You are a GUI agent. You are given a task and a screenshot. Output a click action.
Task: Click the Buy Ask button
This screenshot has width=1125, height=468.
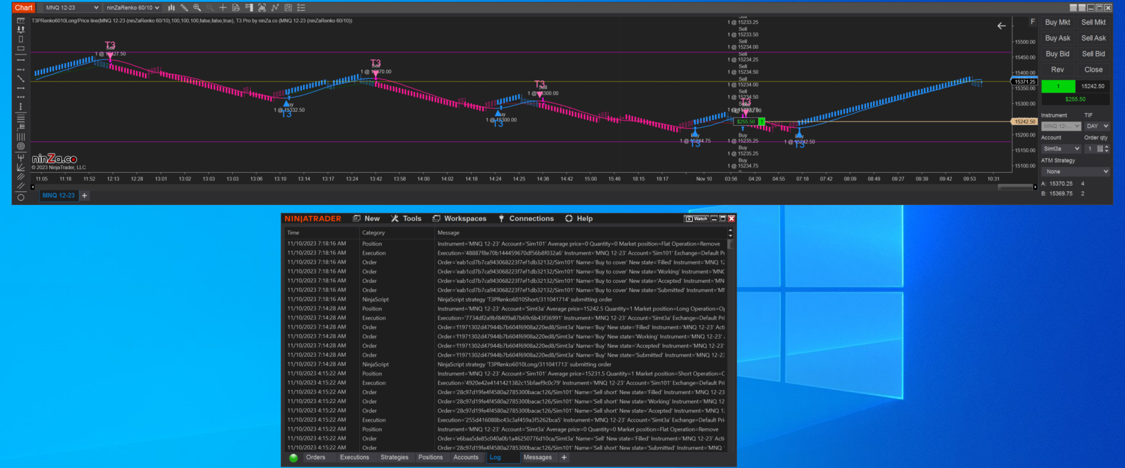coord(1058,38)
